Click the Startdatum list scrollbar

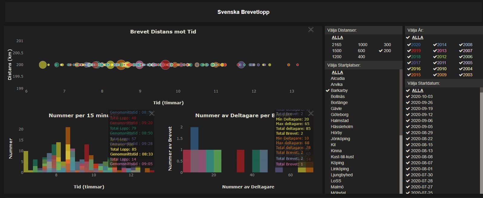coord(481,139)
